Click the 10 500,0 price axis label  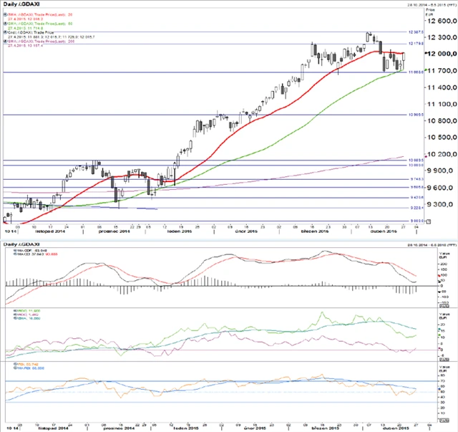pyautogui.click(x=442, y=137)
